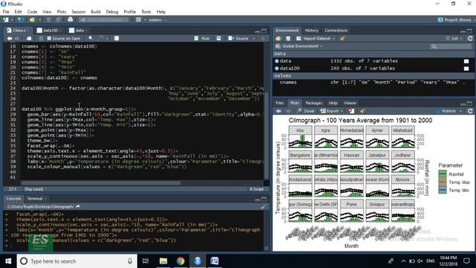Clear the console with the broom icon
The image size is (476, 268).
pyautogui.click(x=263, y=207)
